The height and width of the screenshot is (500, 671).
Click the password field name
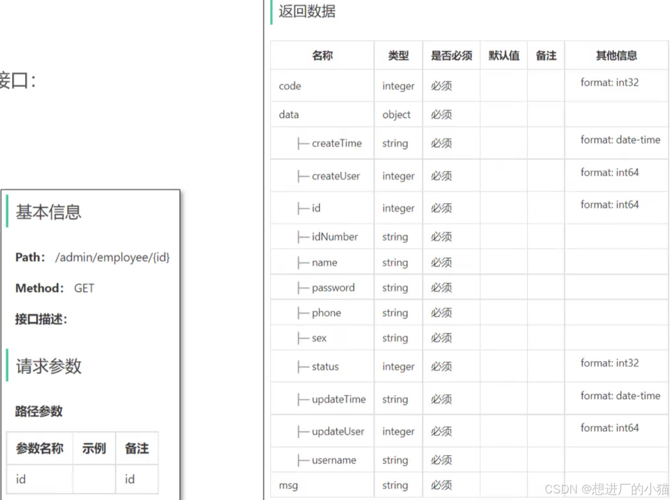click(x=333, y=288)
